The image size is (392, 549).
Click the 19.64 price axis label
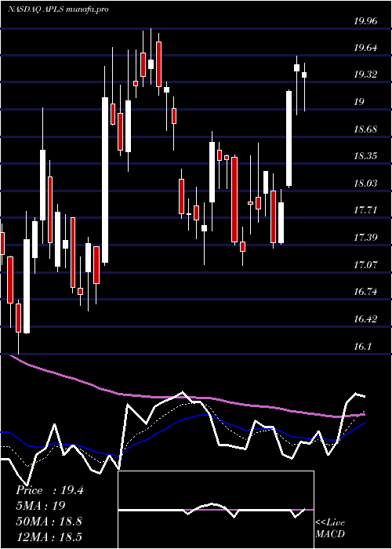[x=365, y=47]
